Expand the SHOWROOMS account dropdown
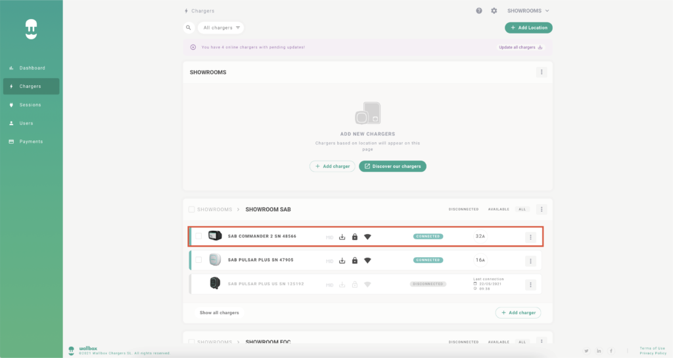This screenshot has width=673, height=358. [x=528, y=10]
